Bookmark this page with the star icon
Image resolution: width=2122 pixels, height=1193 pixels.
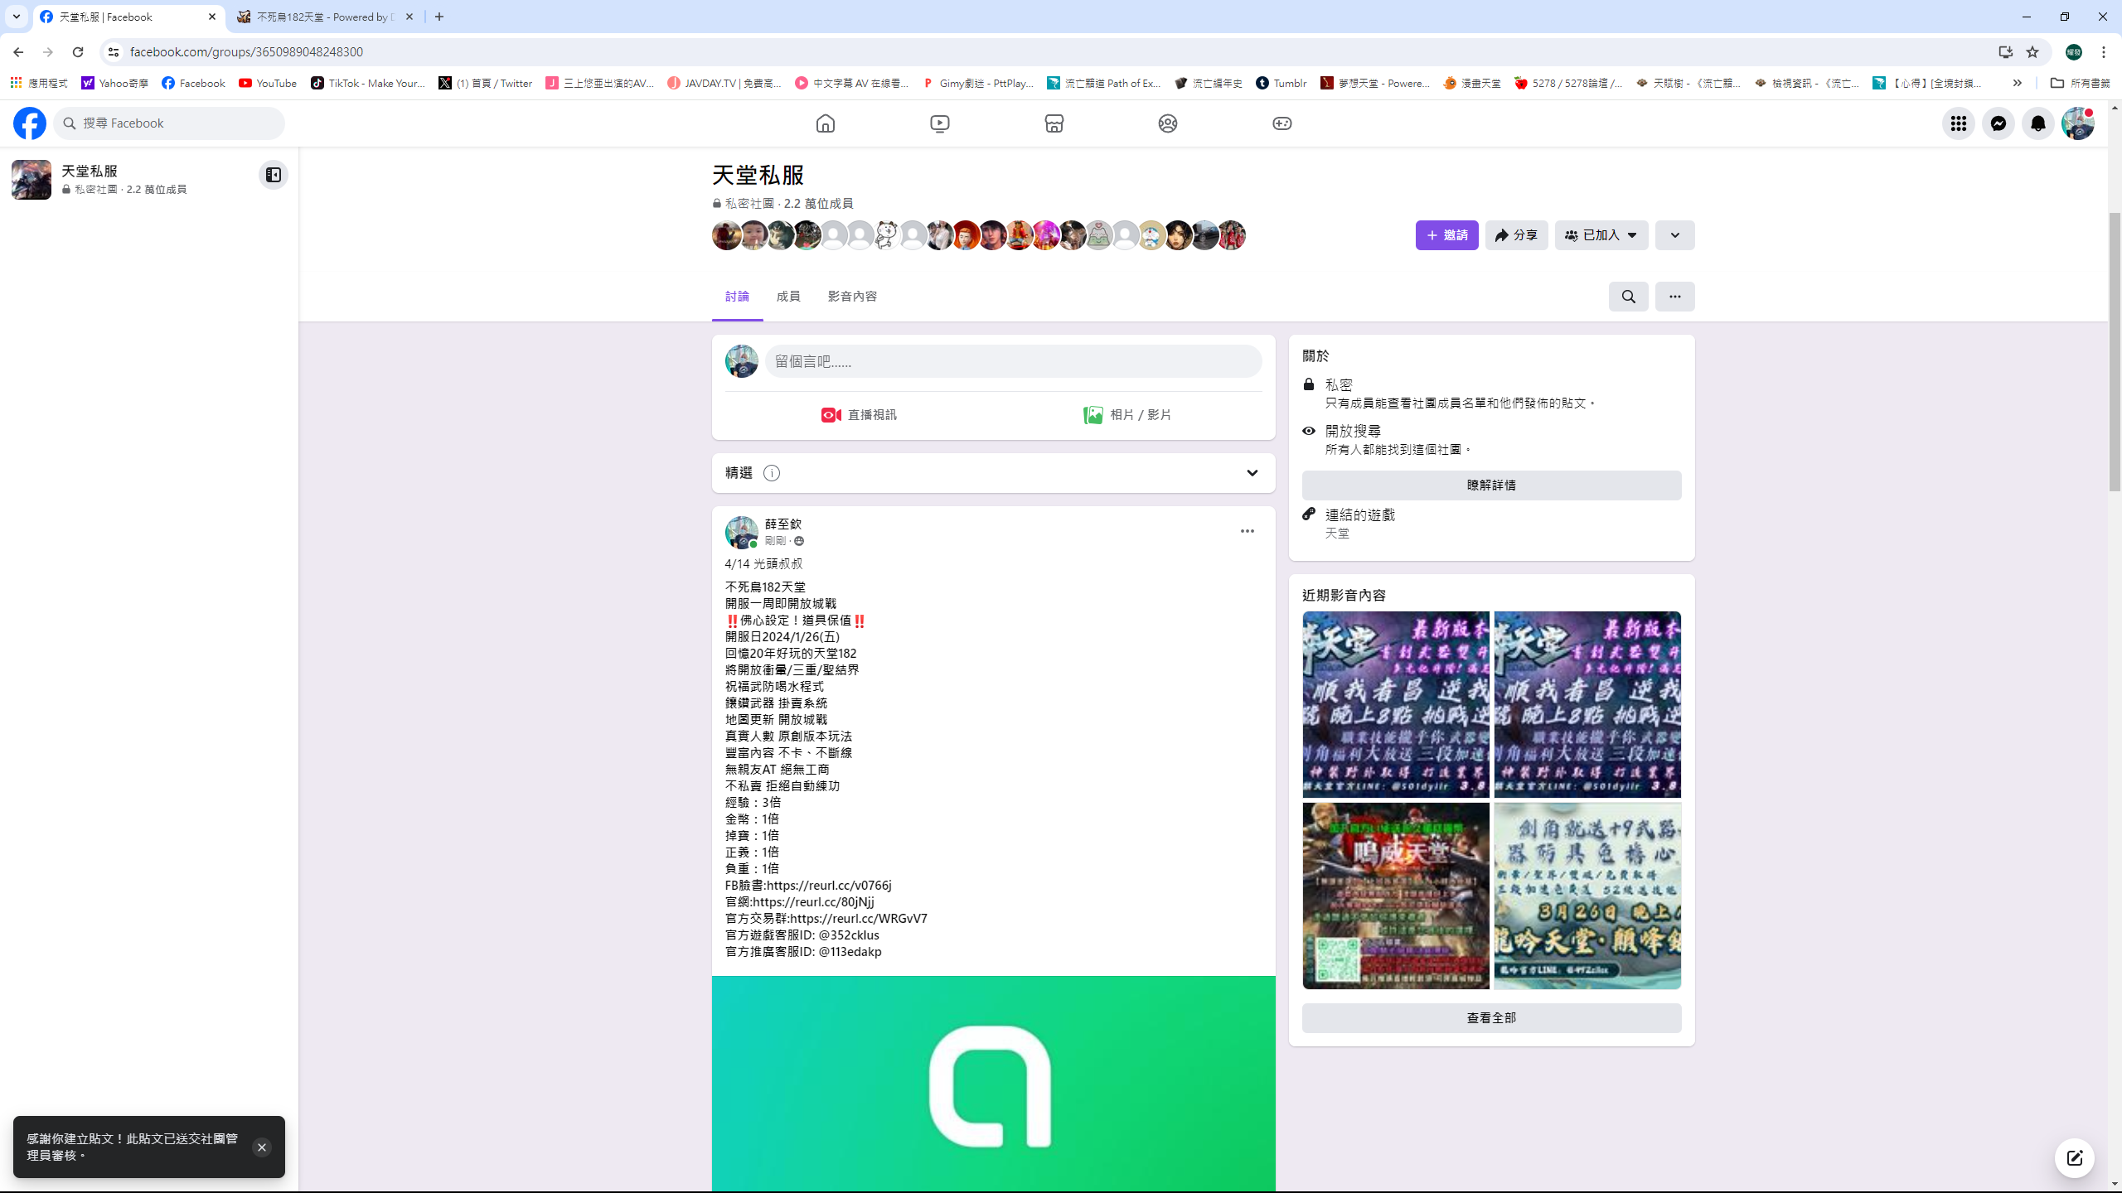[2032, 51]
